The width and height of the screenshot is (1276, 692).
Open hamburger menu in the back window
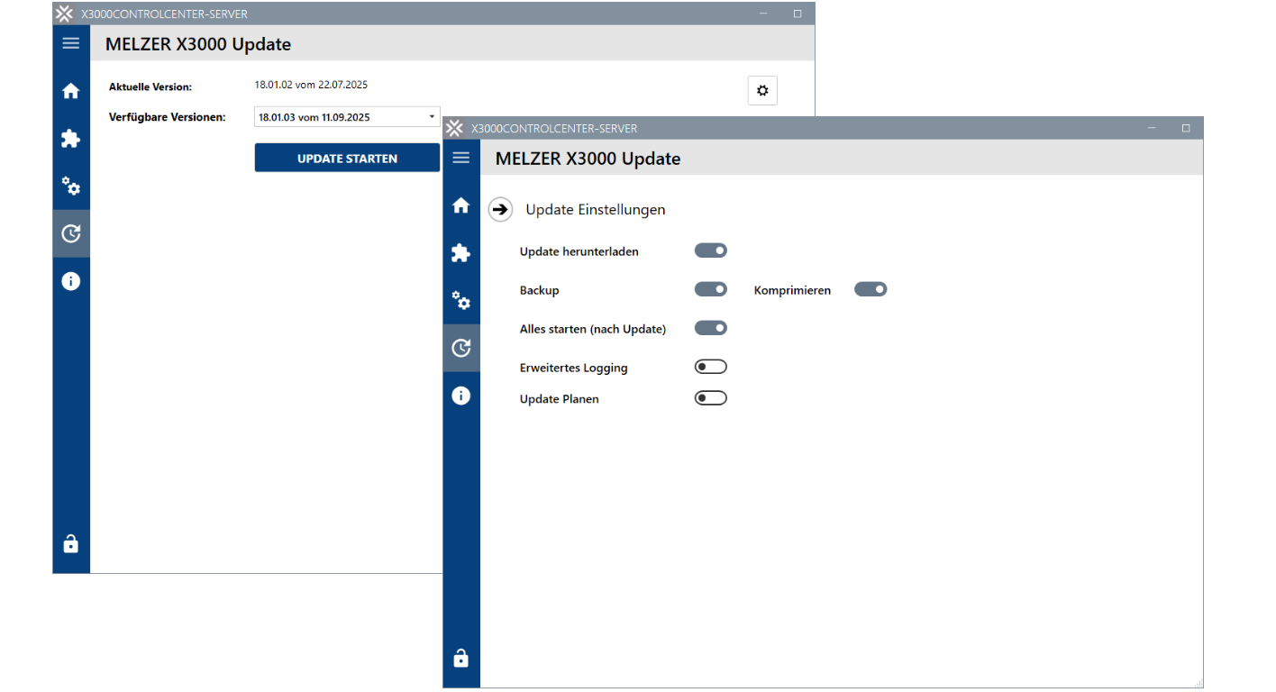point(70,42)
